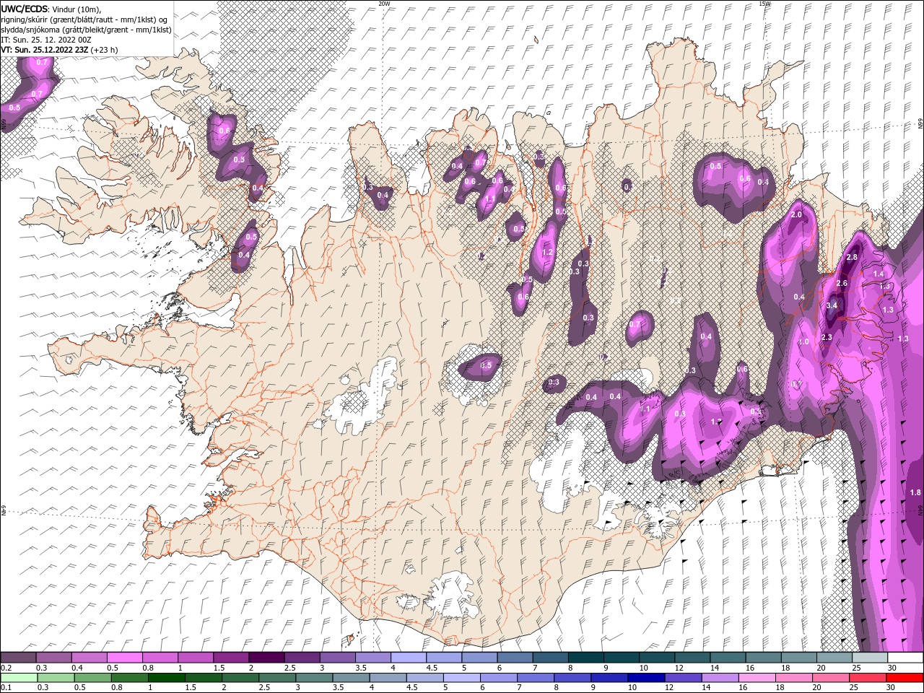Click the 'rigning/skúrir' description line

tap(84, 19)
